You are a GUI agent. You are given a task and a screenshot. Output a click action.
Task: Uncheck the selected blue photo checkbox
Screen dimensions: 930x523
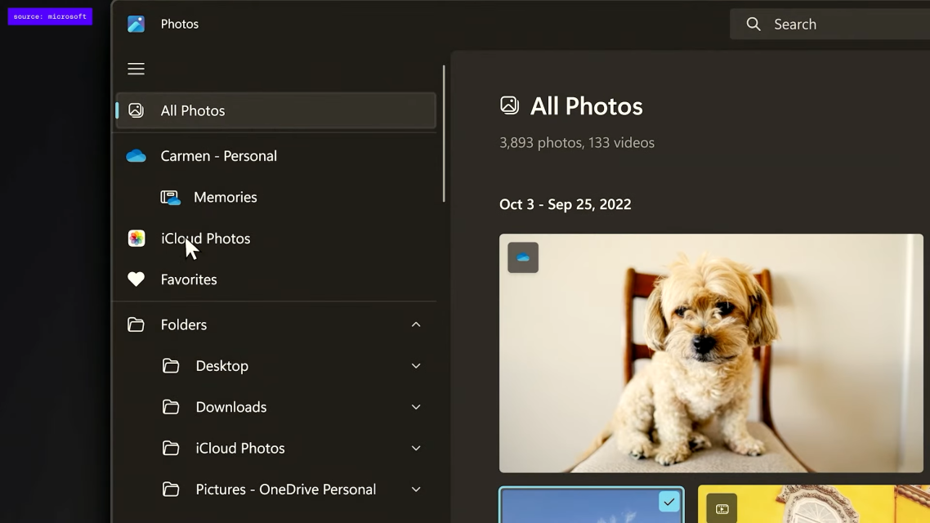point(668,503)
